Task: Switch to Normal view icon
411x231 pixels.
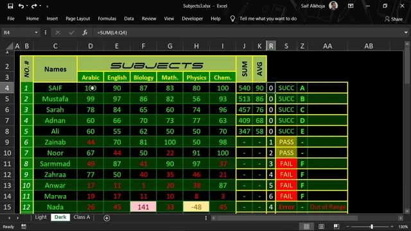Action: pos(306,227)
